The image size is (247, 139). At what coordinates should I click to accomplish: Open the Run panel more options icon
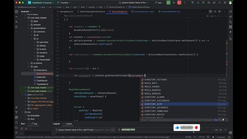[31, 129]
